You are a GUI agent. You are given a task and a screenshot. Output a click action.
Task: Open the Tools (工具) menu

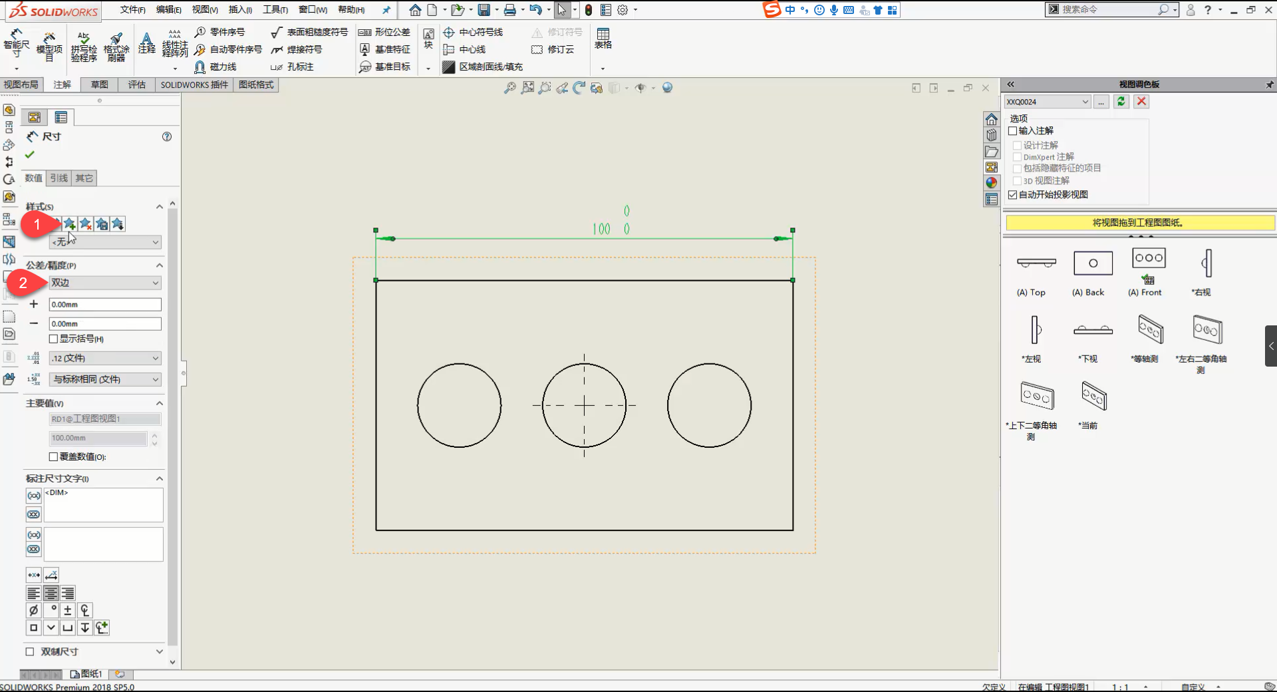275,9
